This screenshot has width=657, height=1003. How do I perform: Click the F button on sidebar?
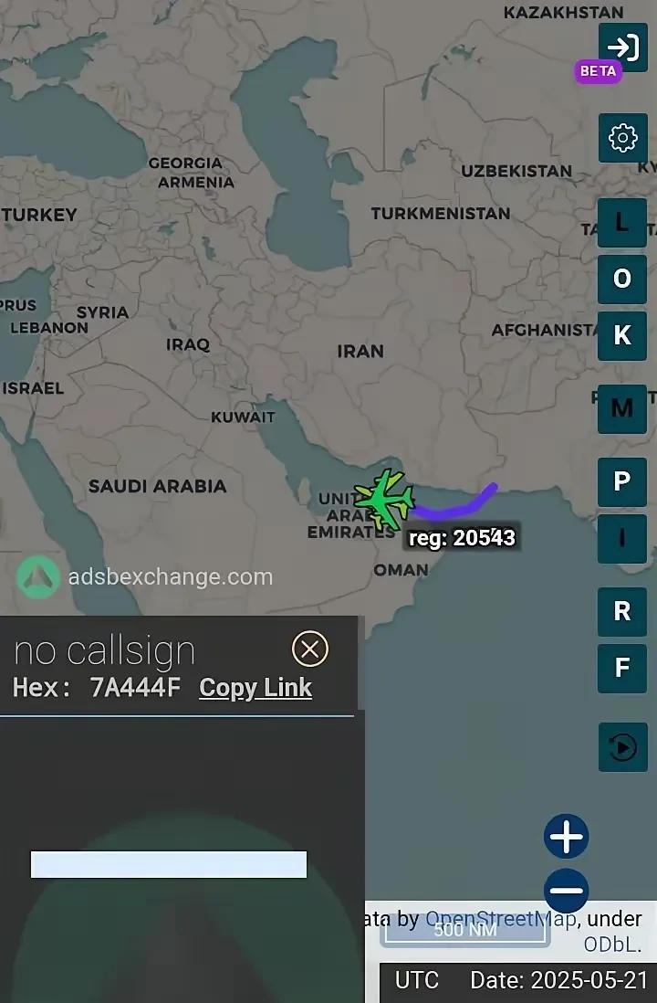click(x=622, y=669)
